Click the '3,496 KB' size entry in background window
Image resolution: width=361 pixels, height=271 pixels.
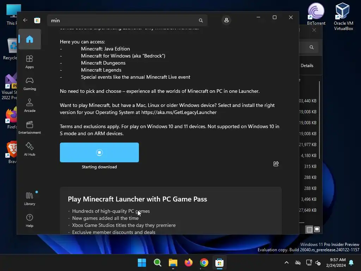308,199
